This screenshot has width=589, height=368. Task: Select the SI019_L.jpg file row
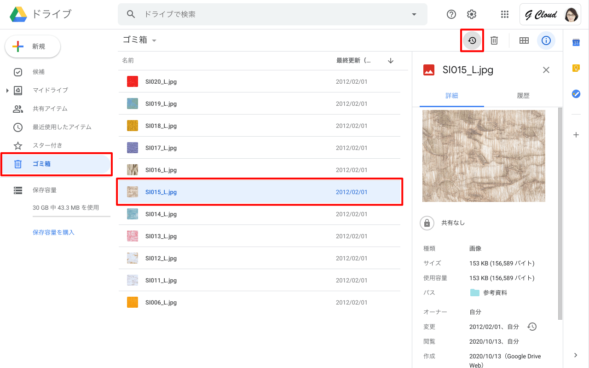(260, 103)
